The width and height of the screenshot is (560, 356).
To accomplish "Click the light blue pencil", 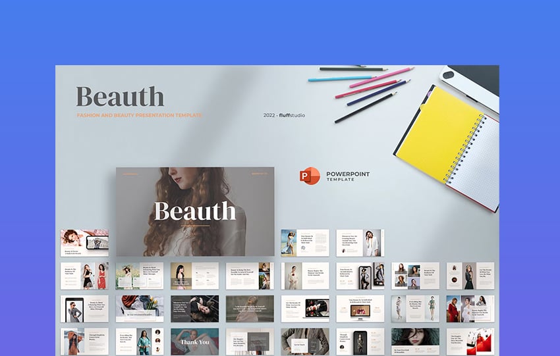I will (338, 78).
